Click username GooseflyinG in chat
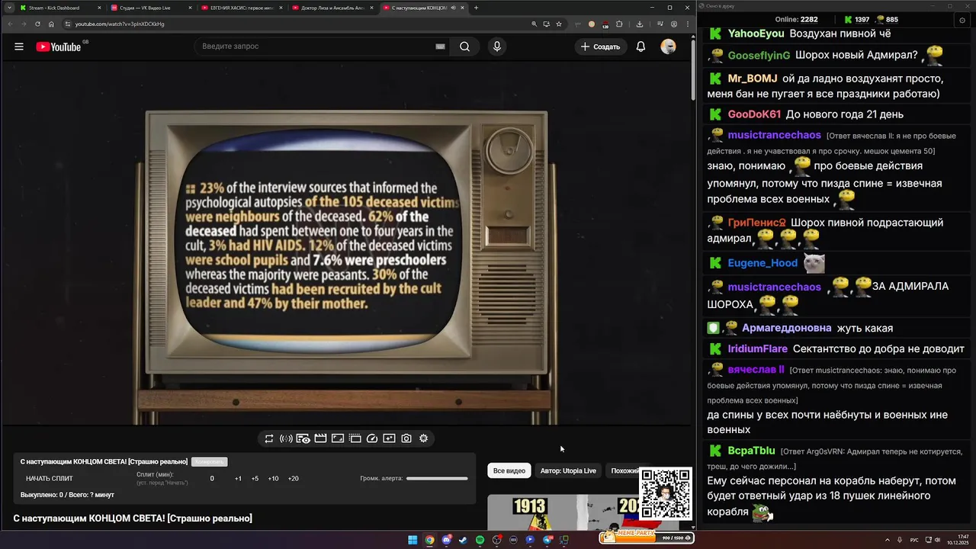The height and width of the screenshot is (549, 976). pyautogui.click(x=759, y=56)
